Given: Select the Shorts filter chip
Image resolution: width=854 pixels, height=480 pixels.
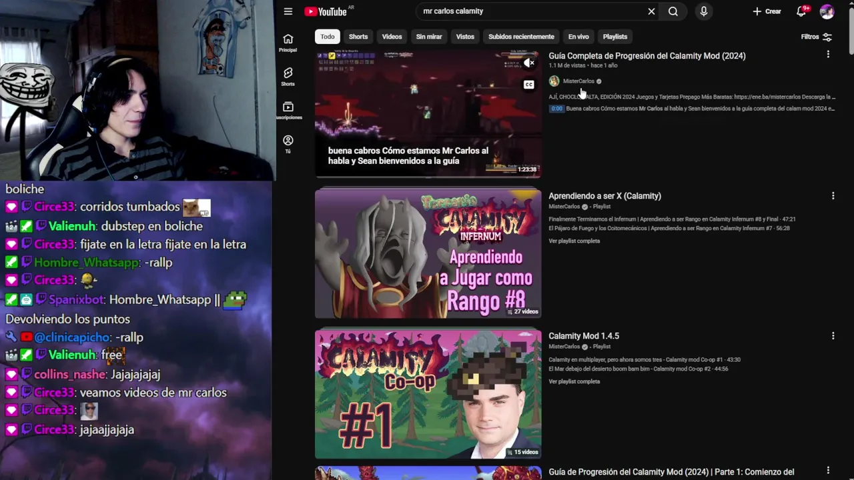Looking at the screenshot, I should coord(358,37).
